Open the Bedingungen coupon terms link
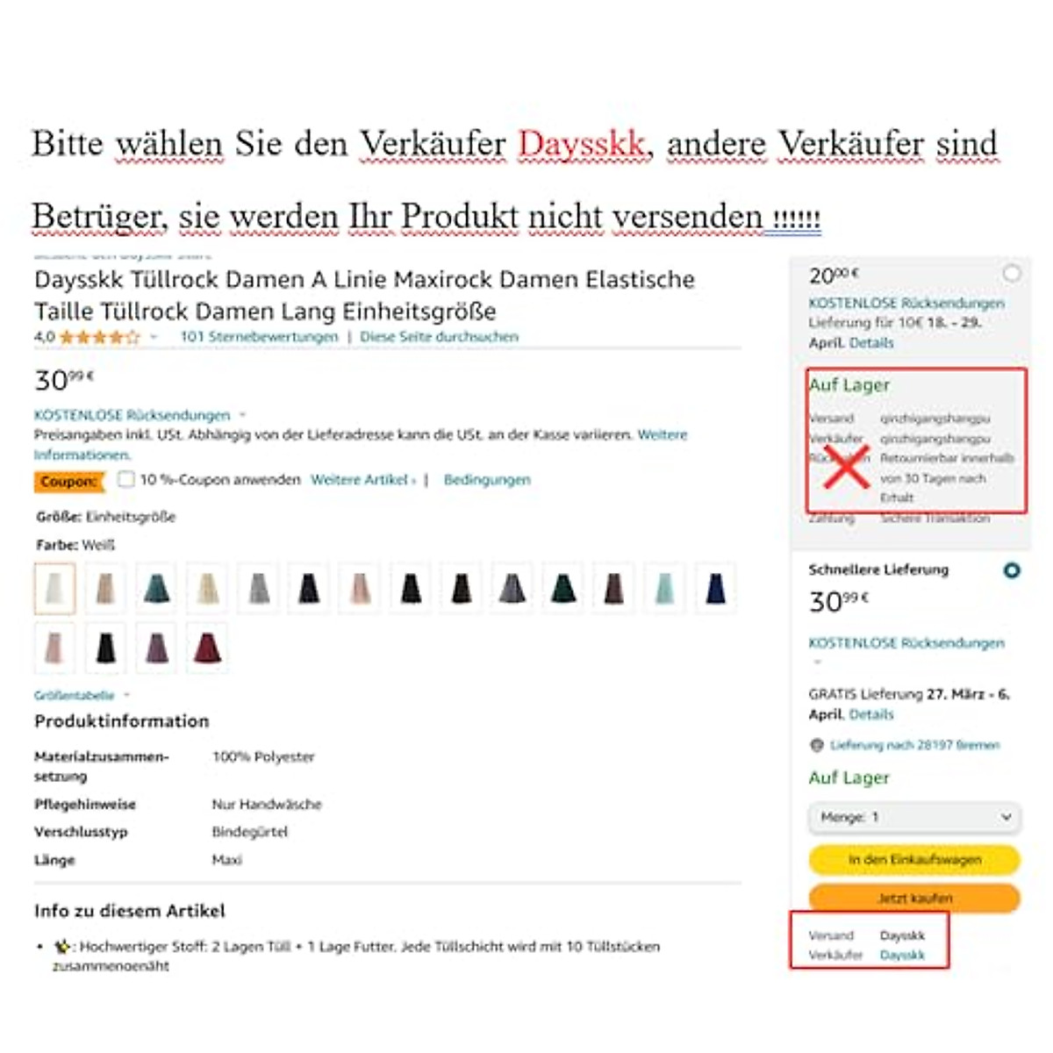Viewport: 1053px width, 1053px height. tap(487, 480)
